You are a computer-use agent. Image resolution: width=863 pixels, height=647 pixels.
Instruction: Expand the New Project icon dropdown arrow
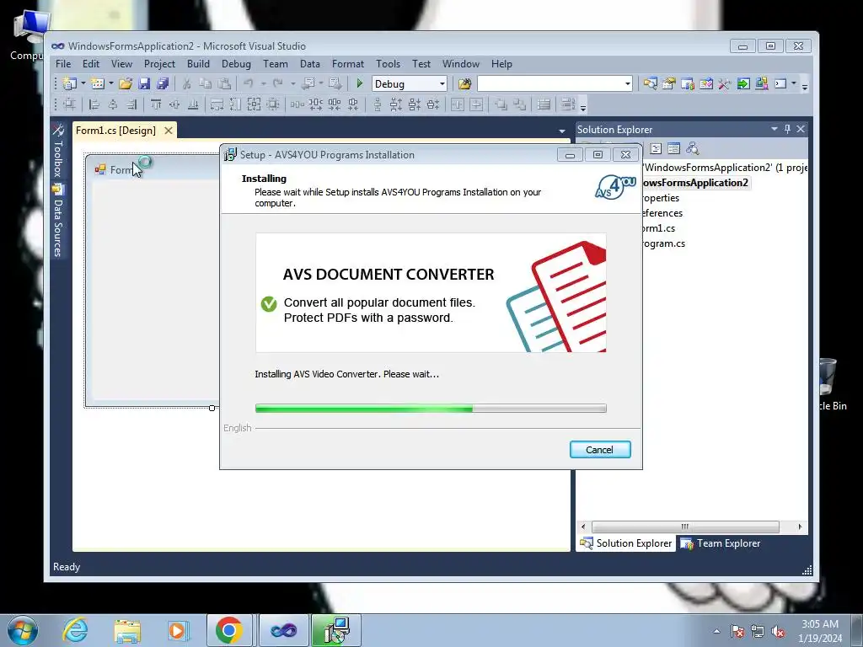pyautogui.click(x=83, y=83)
